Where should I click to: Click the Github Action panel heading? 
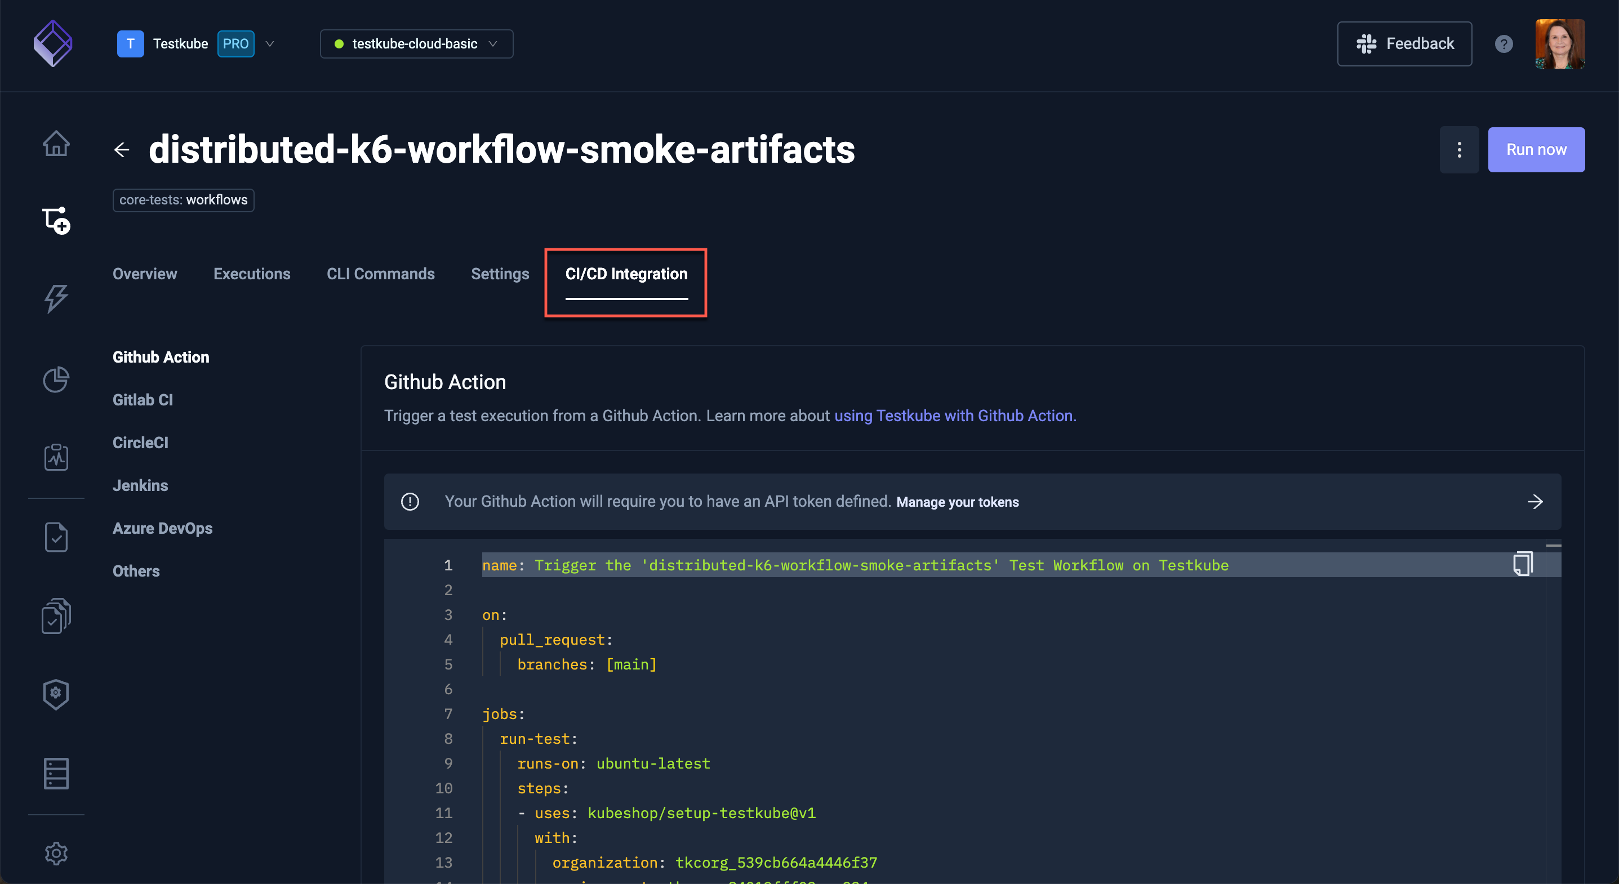point(444,382)
